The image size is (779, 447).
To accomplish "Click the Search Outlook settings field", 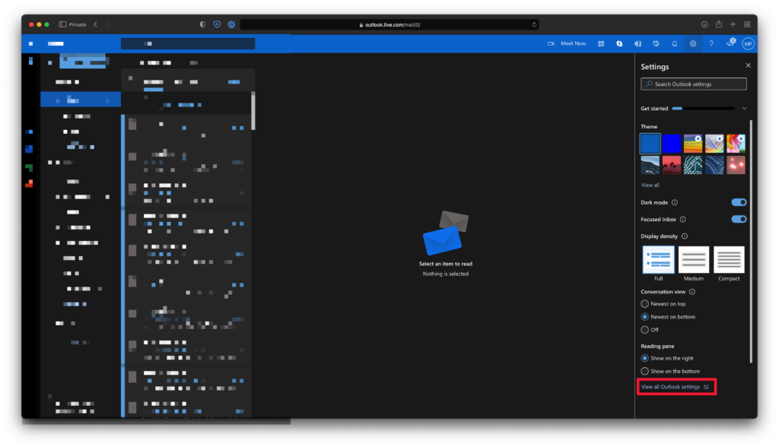I will [x=693, y=84].
